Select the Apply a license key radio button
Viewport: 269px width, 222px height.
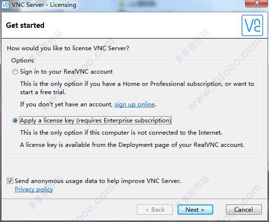[x=15, y=121]
